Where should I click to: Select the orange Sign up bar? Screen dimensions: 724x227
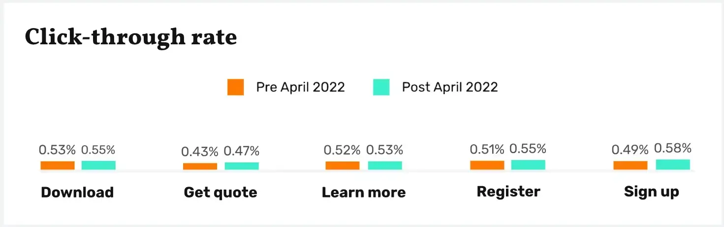[x=630, y=165]
